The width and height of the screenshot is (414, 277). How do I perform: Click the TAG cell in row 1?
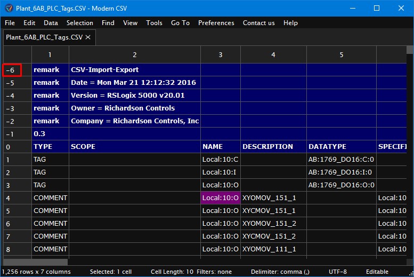pos(50,160)
